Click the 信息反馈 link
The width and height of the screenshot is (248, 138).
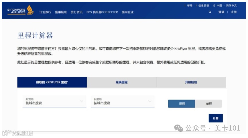(x=204, y=5)
